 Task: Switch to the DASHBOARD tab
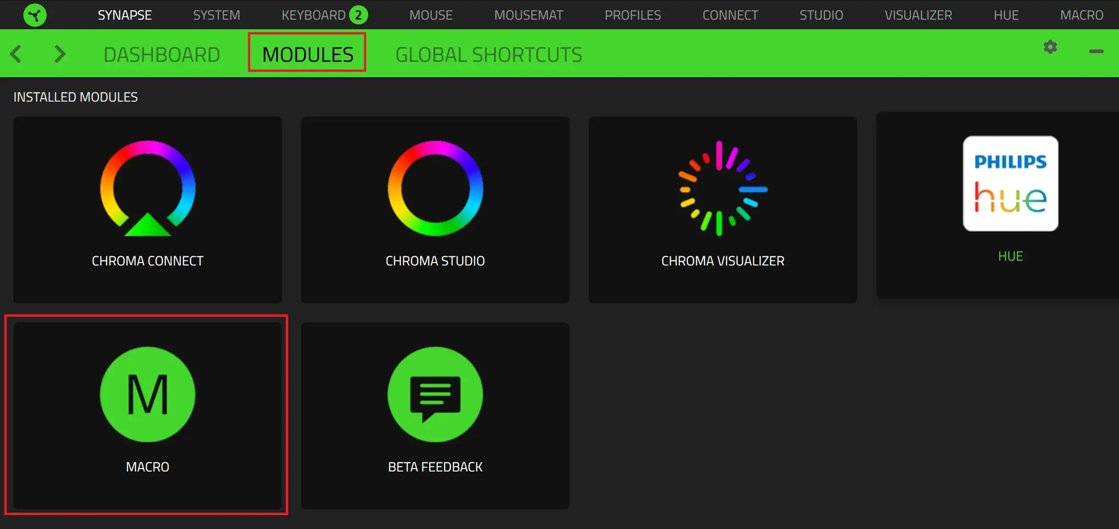click(162, 54)
